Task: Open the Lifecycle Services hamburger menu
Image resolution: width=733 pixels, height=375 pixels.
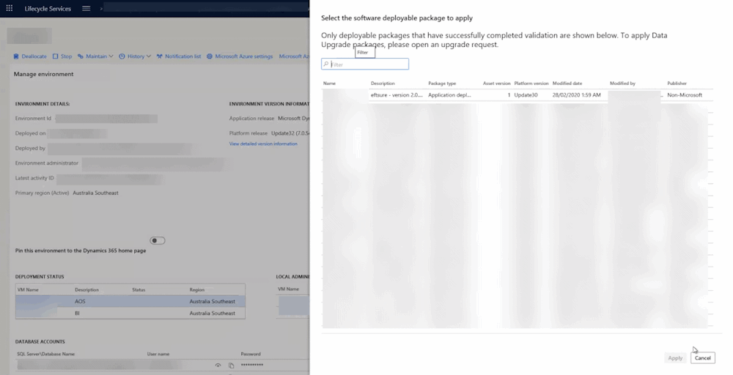Action: [86, 8]
